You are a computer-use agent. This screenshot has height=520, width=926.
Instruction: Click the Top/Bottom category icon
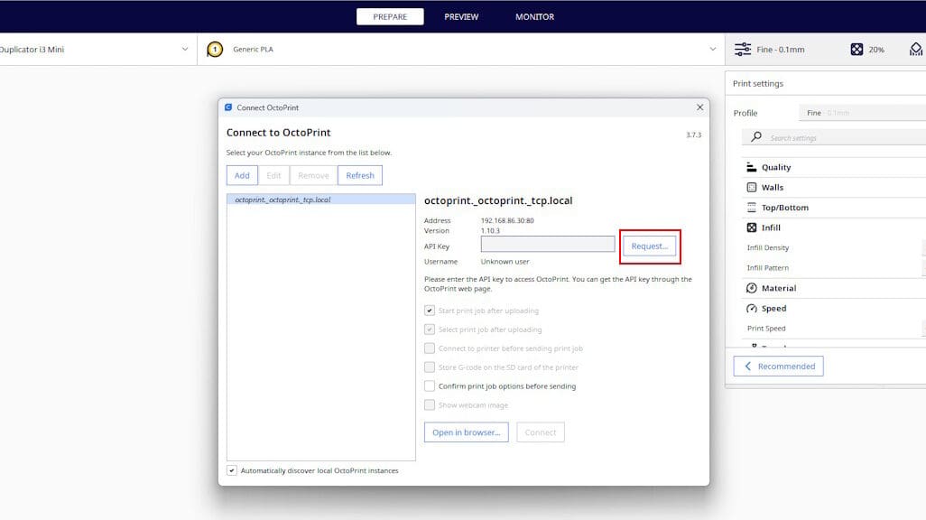point(751,208)
